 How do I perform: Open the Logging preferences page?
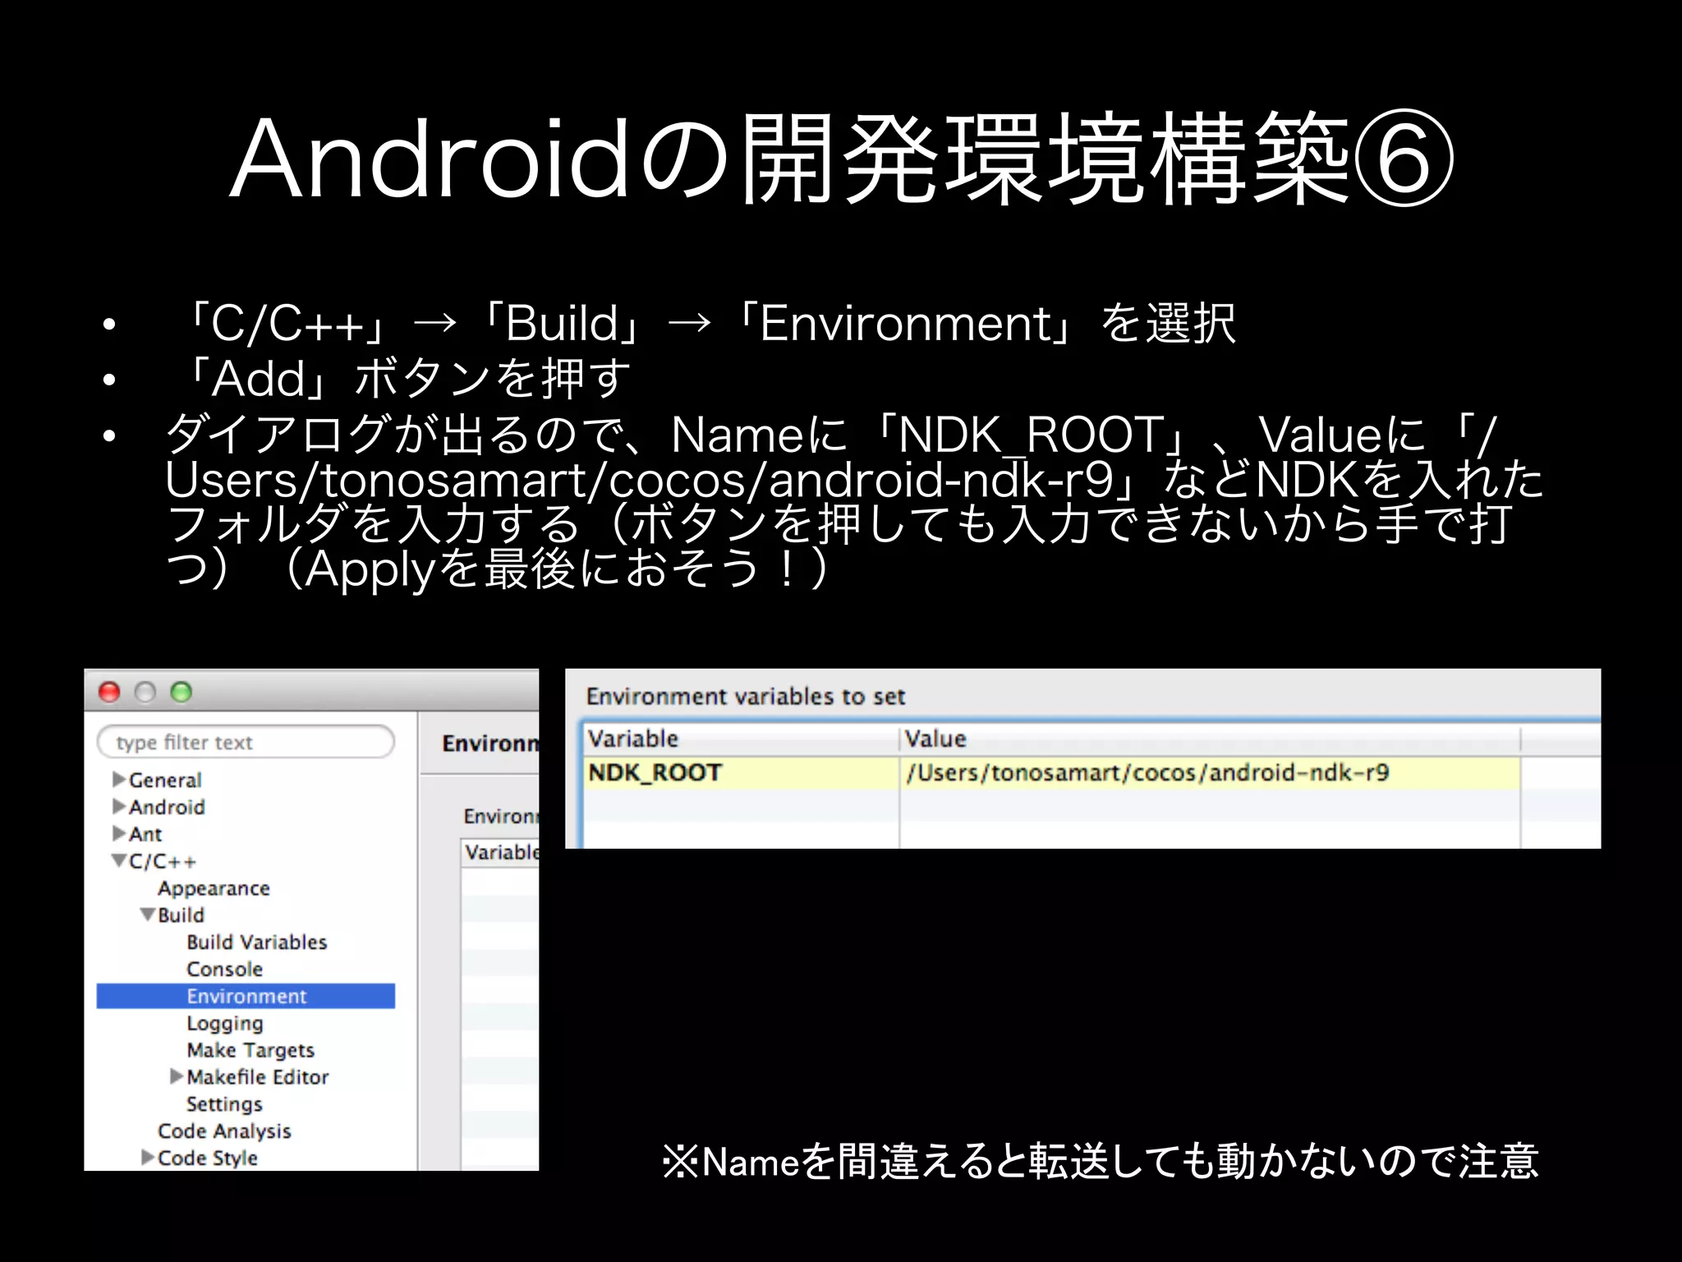[224, 1023]
